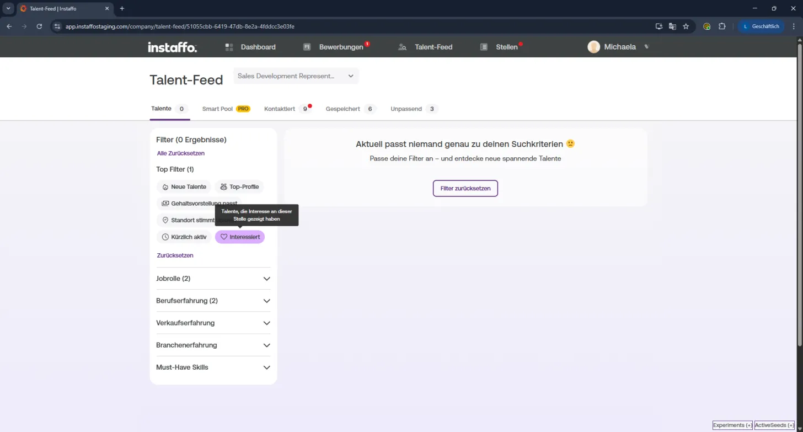Viewport: 803px width, 432px height.
Task: Switch to the Gespeichert tab
Action: 351,109
